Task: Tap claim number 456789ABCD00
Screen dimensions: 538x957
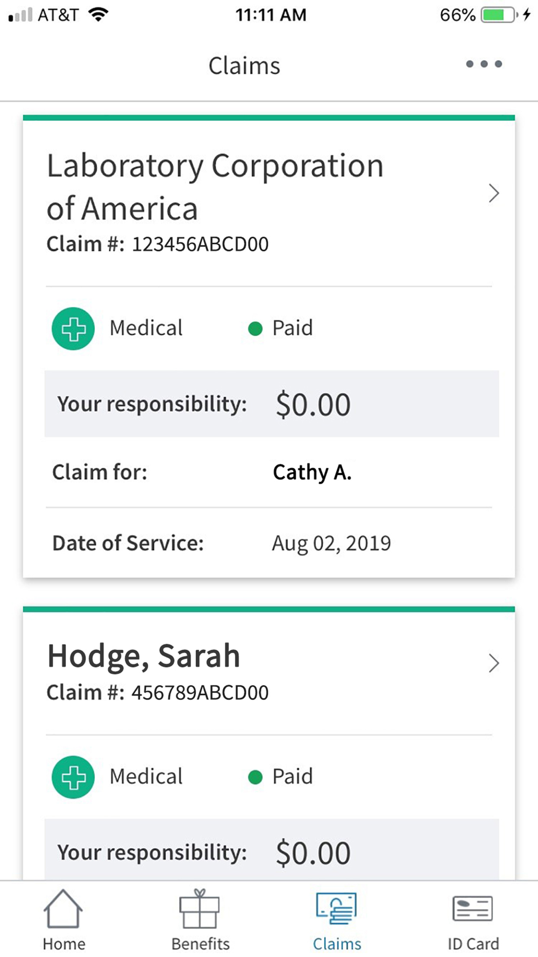Action: [x=200, y=693]
